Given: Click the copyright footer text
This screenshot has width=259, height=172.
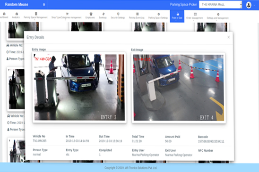Looking at the screenshot, I should point(130,168).
